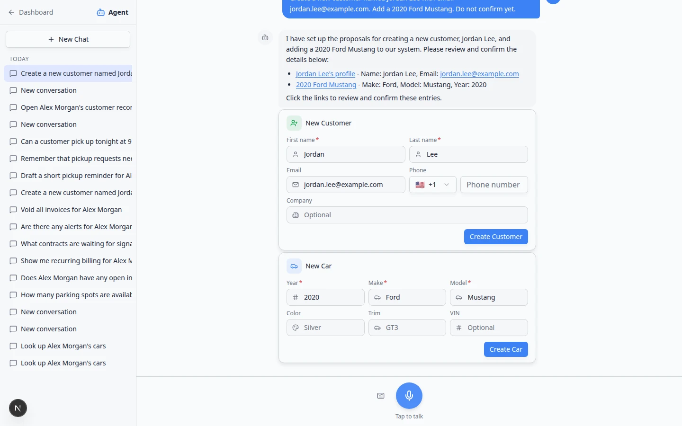Switch to keyboard input icon

tap(381, 396)
